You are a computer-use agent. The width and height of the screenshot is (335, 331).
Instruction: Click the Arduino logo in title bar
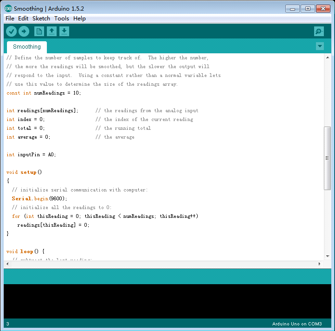pos(8,9)
